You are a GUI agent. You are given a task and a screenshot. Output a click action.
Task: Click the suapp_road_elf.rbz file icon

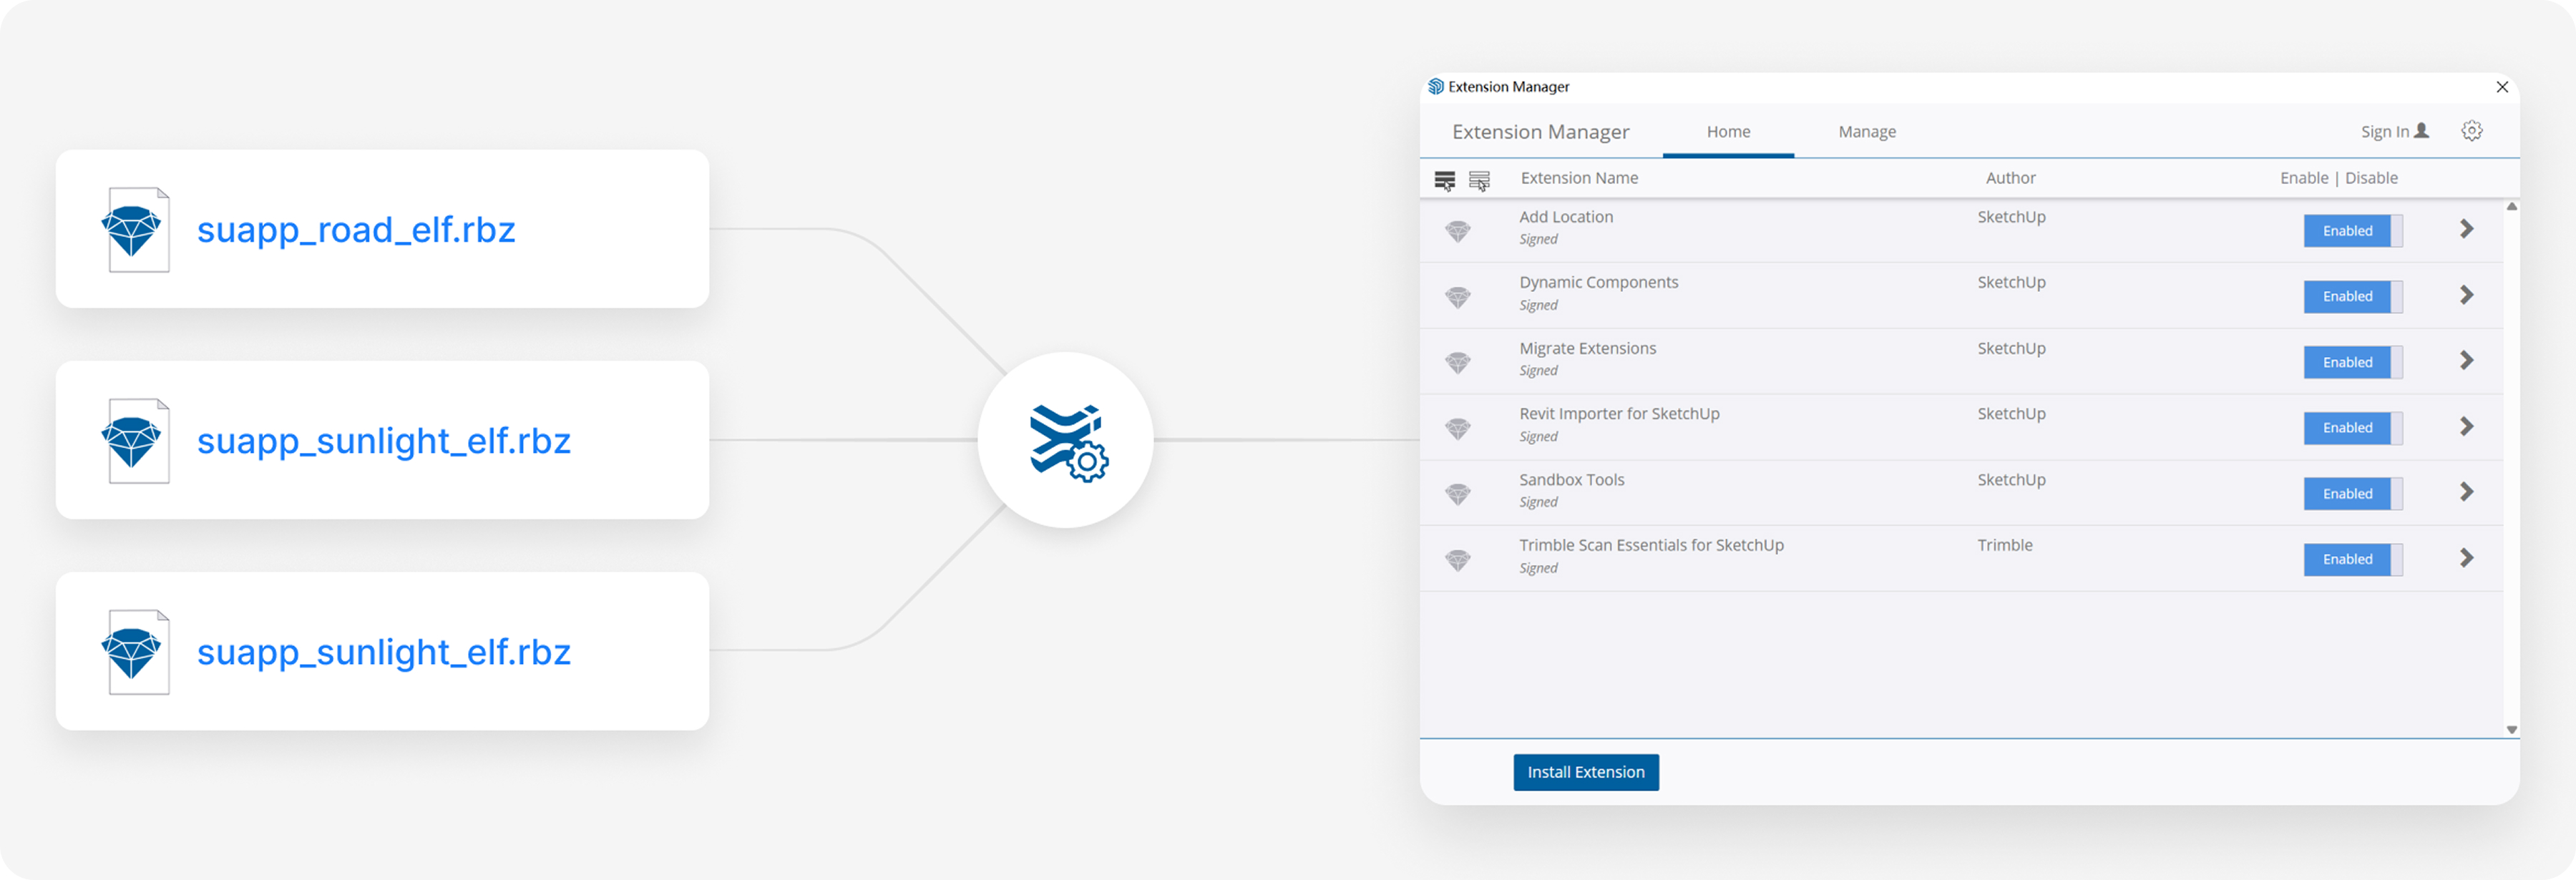[135, 230]
